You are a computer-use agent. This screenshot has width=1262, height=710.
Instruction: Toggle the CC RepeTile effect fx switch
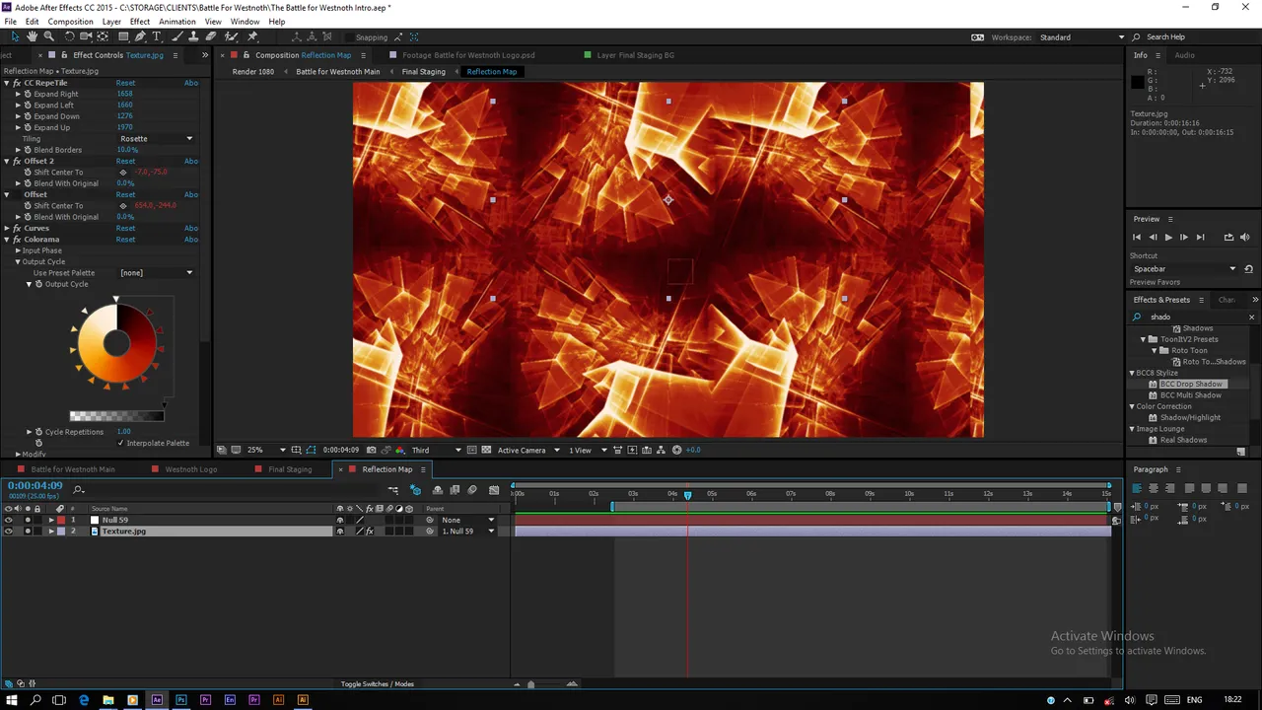point(18,83)
